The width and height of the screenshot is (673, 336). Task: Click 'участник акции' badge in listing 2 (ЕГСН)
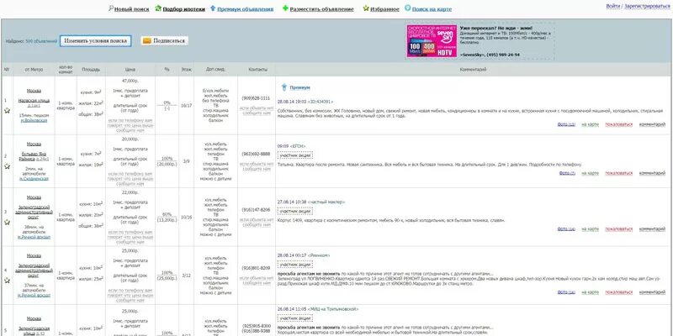click(x=295, y=155)
